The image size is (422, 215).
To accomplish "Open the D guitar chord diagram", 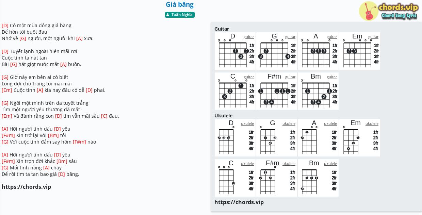I will [235, 51].
